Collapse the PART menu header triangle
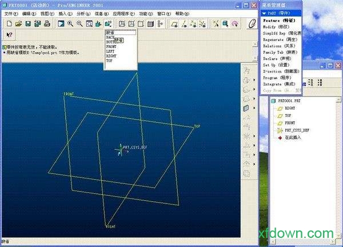Viewport: 343px width, 247px height. click(264, 14)
